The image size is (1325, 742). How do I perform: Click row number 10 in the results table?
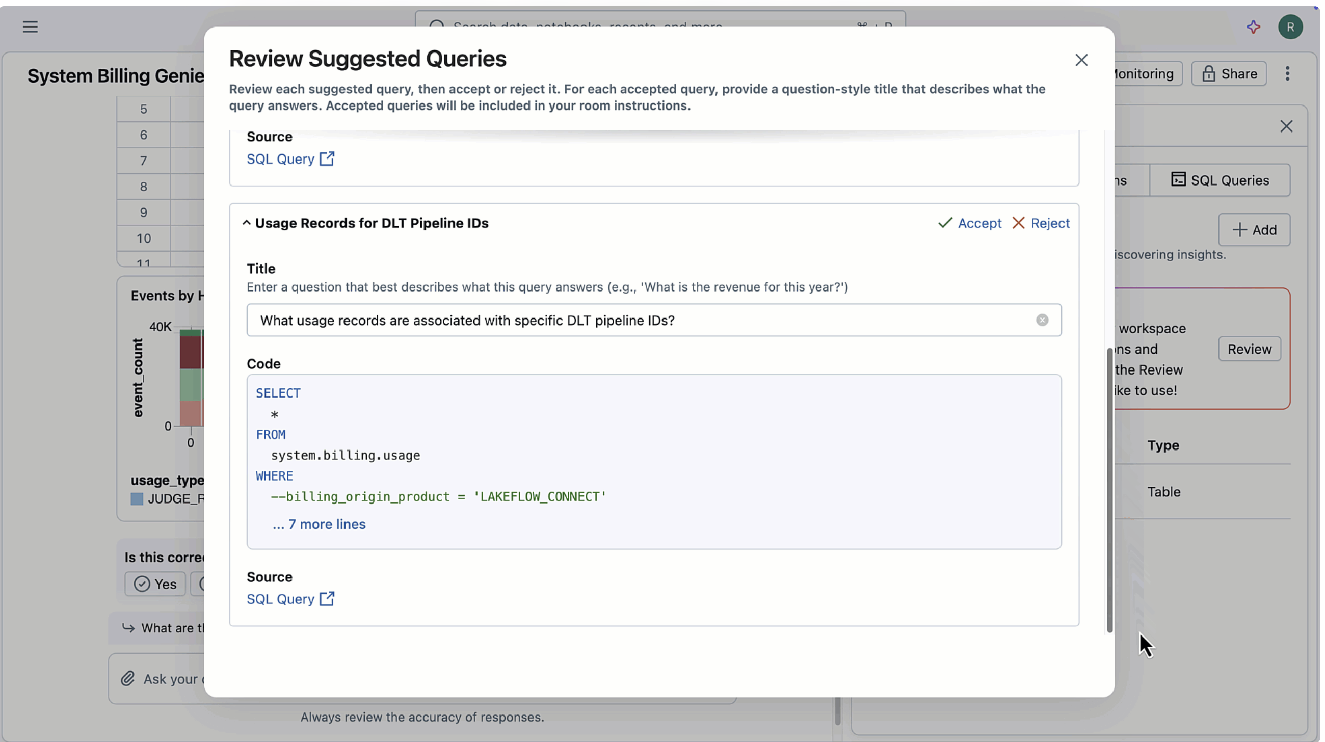(144, 238)
